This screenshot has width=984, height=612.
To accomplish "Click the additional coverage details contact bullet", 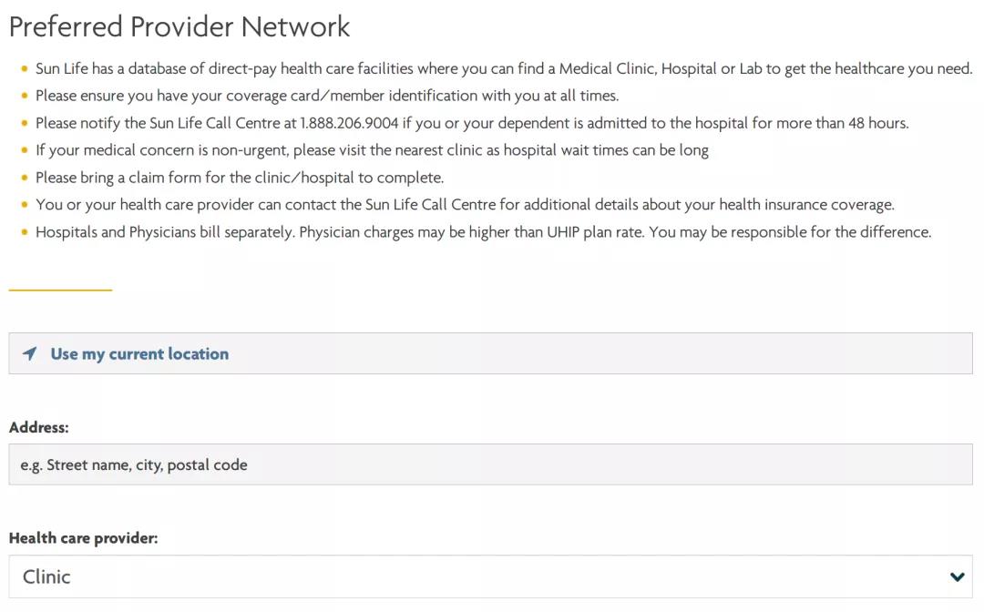I will tap(465, 205).
